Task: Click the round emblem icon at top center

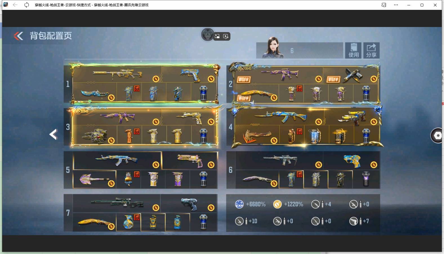Action: pos(208,35)
